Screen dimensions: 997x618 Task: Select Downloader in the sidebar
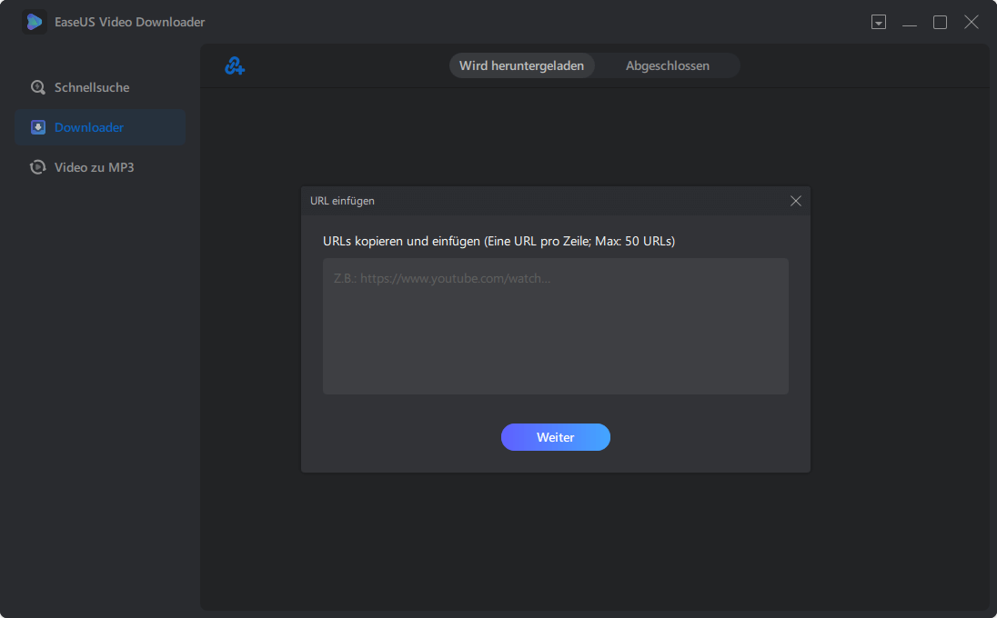100,127
